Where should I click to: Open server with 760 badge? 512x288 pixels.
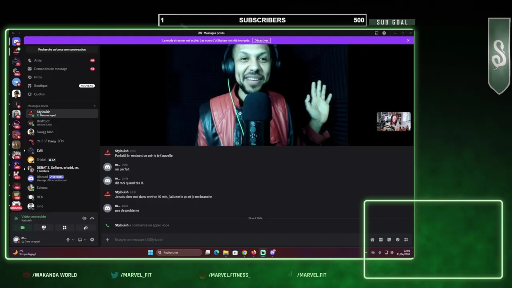[x=16, y=195]
